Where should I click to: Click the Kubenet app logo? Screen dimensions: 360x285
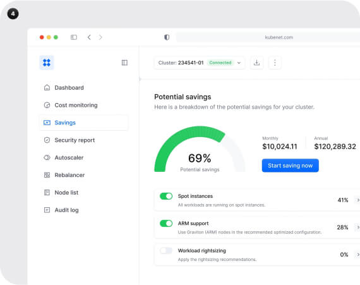click(x=47, y=63)
